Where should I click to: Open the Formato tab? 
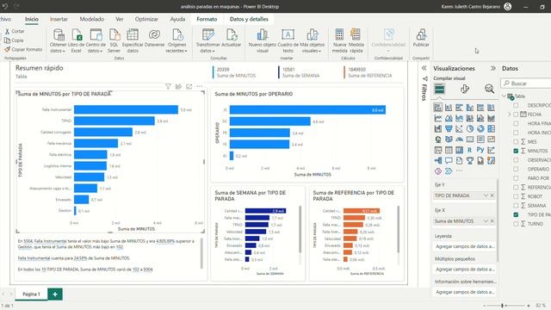point(207,19)
